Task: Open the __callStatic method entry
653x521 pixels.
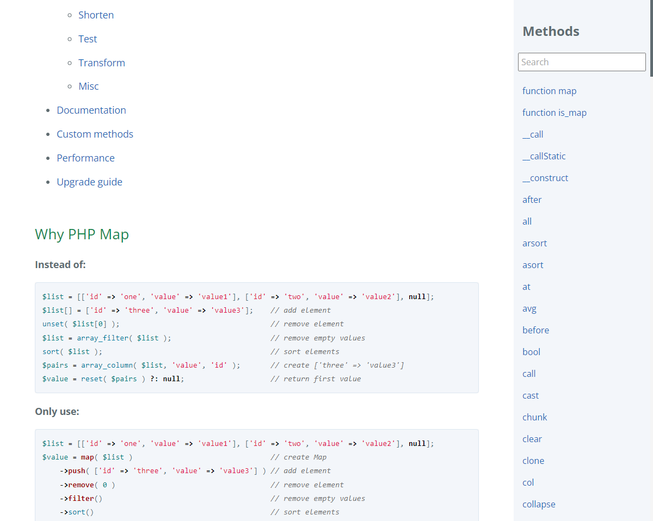Action: [x=544, y=156]
